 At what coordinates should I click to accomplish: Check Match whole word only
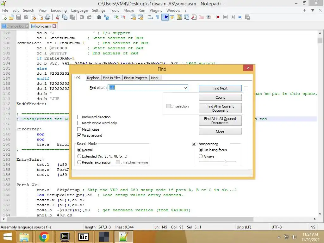tap(79, 123)
